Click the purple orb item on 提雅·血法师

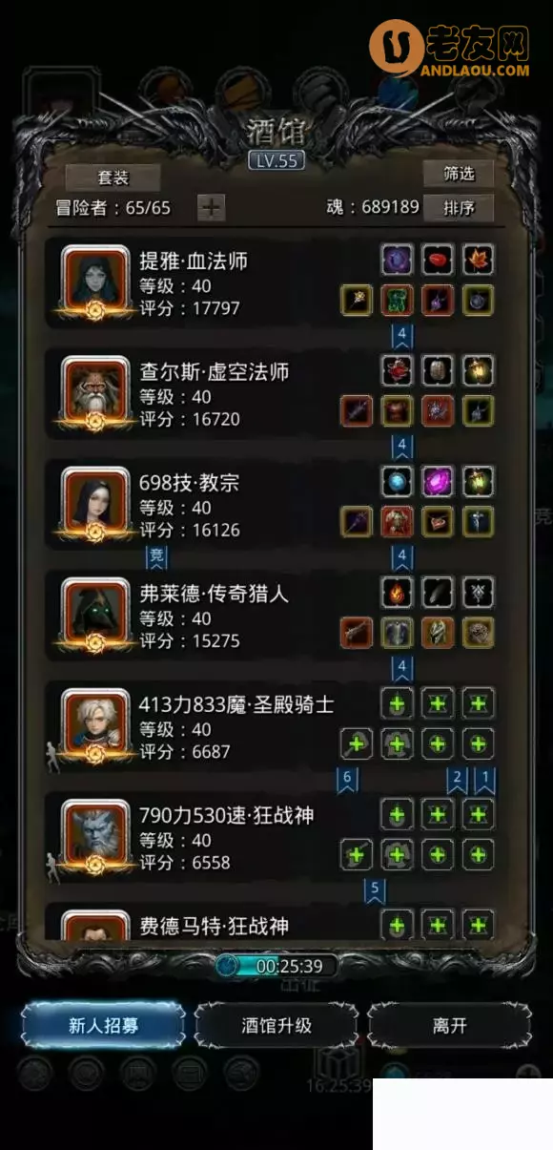[397, 260]
